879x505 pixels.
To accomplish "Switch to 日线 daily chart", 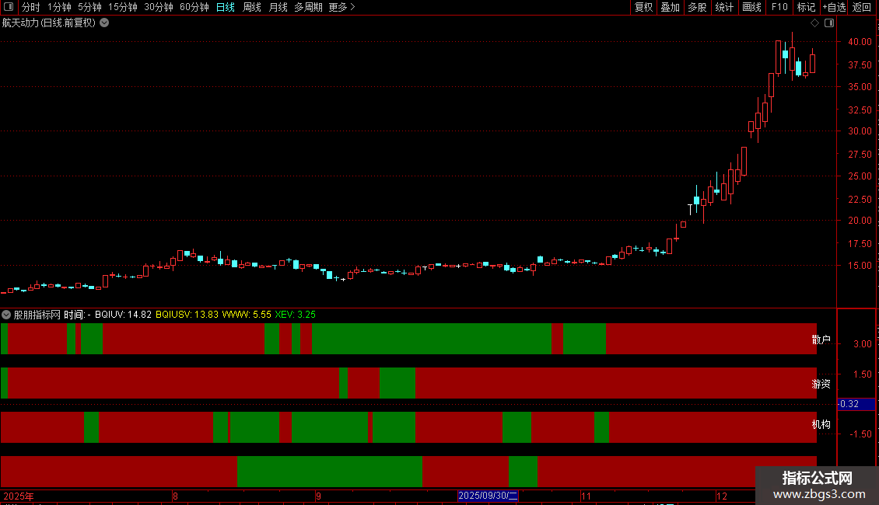I will click(226, 7).
